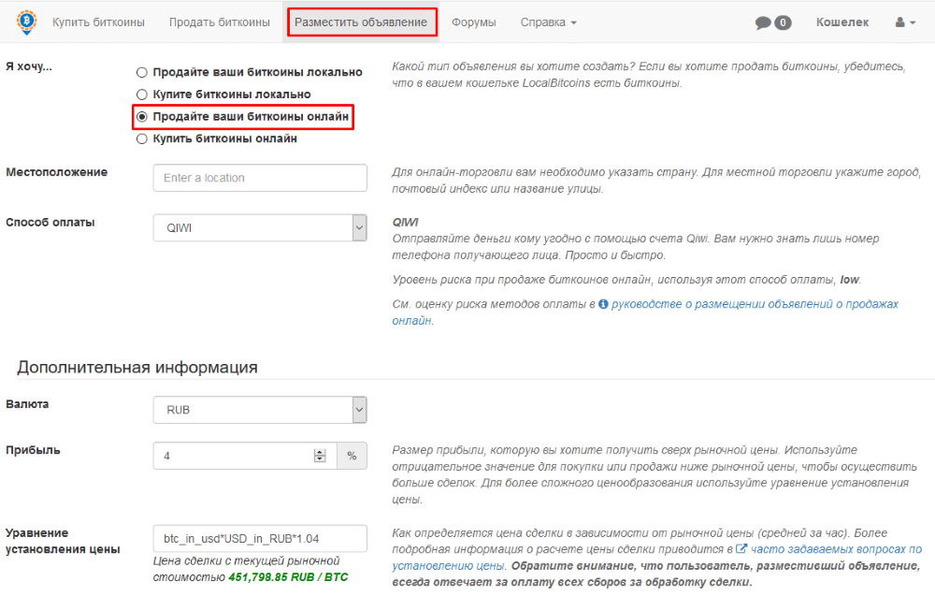
Task: Click the info icon beside the online sales guide link
Action: pyautogui.click(x=603, y=304)
